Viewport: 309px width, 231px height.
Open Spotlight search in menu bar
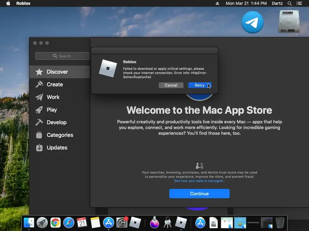click(x=289, y=3)
